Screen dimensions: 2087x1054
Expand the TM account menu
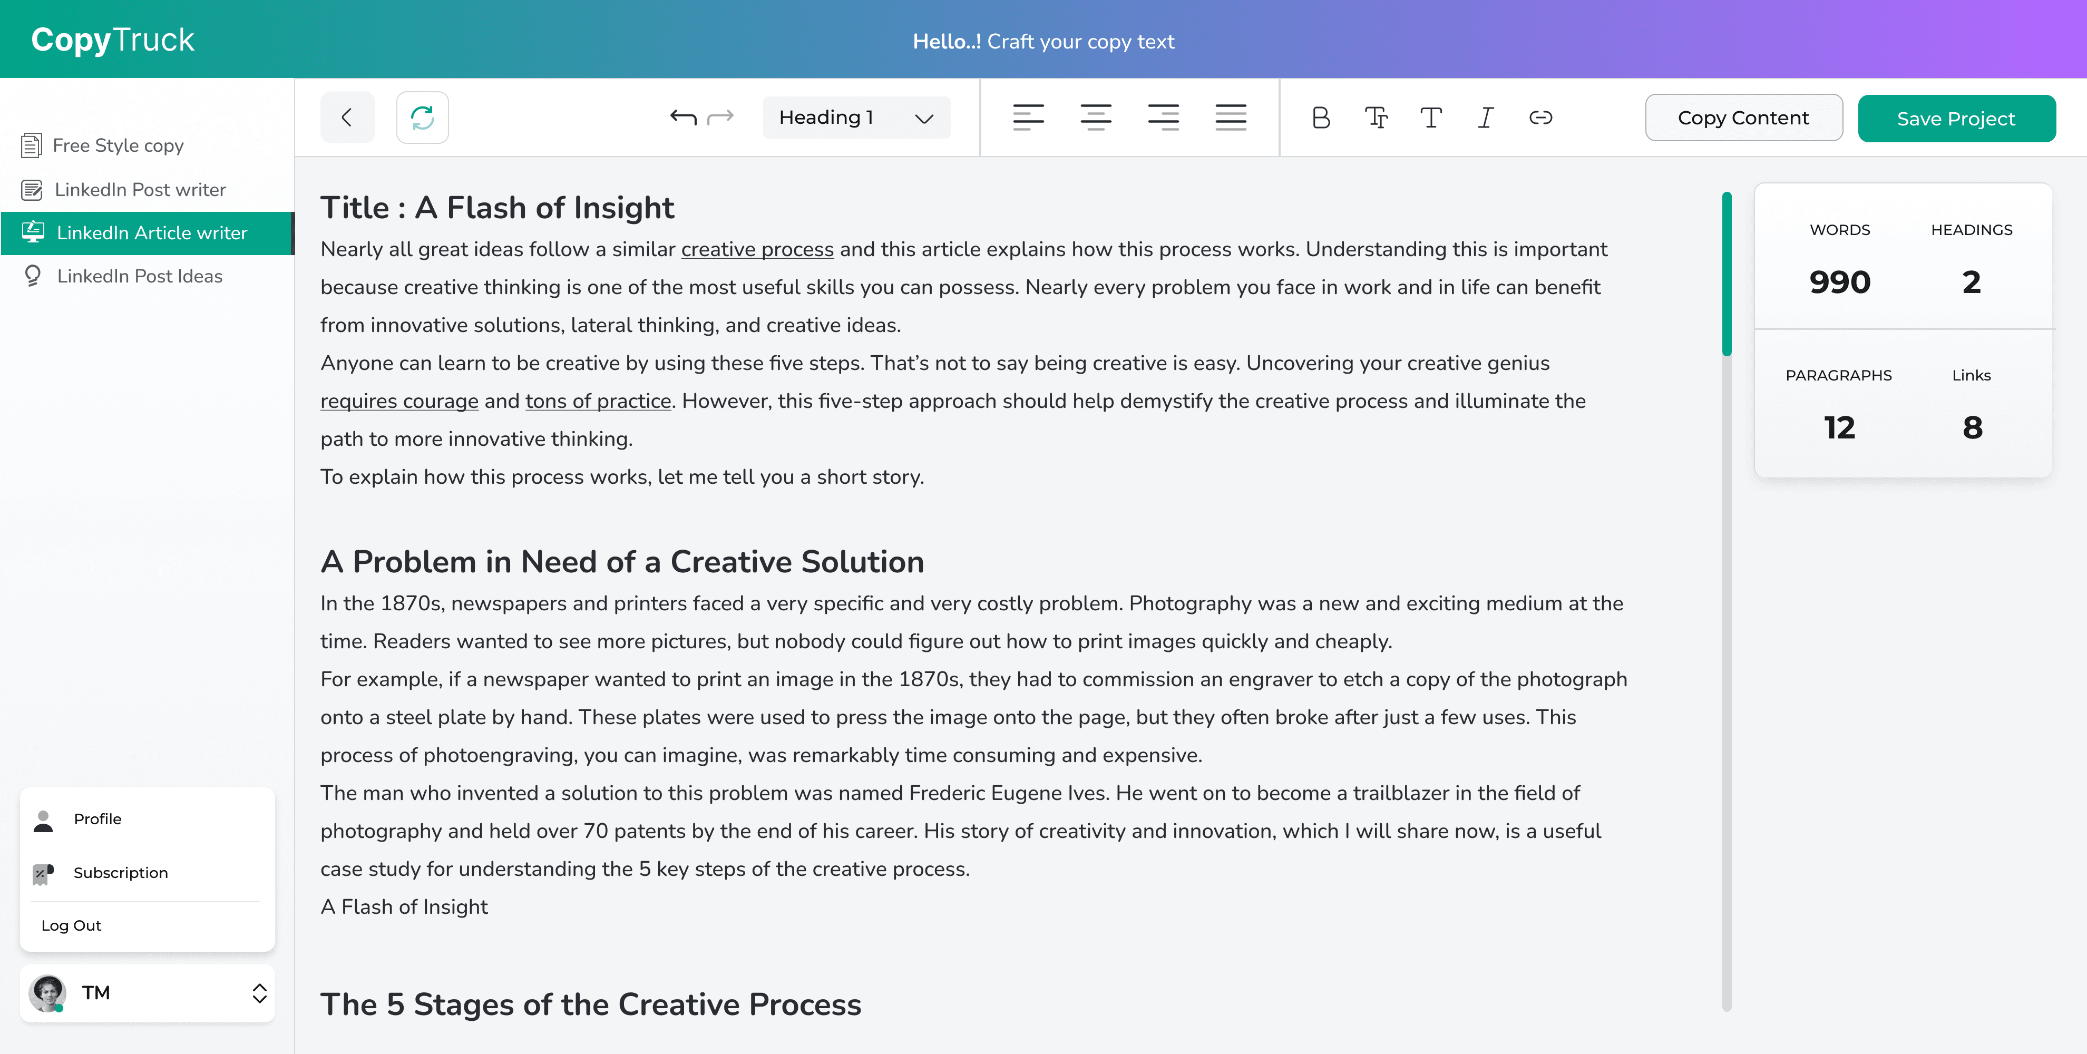(x=259, y=993)
